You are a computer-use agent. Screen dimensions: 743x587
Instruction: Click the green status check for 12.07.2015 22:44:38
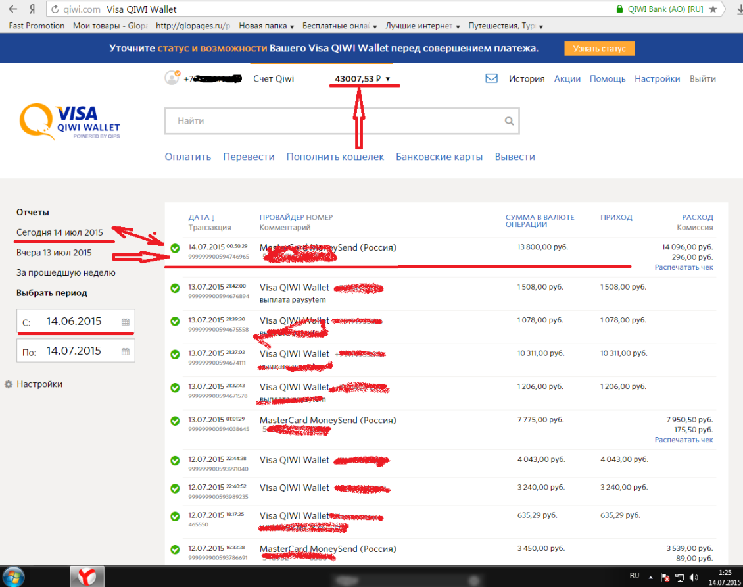[175, 461]
